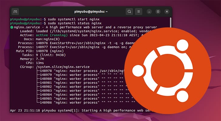Click 'man:nginx(8)' docs text

point(48,39)
